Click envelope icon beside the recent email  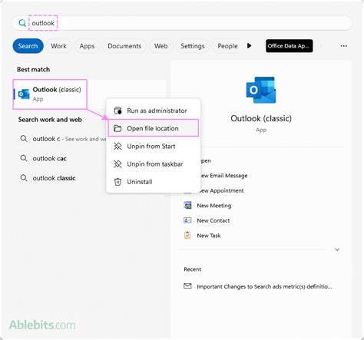(x=187, y=286)
